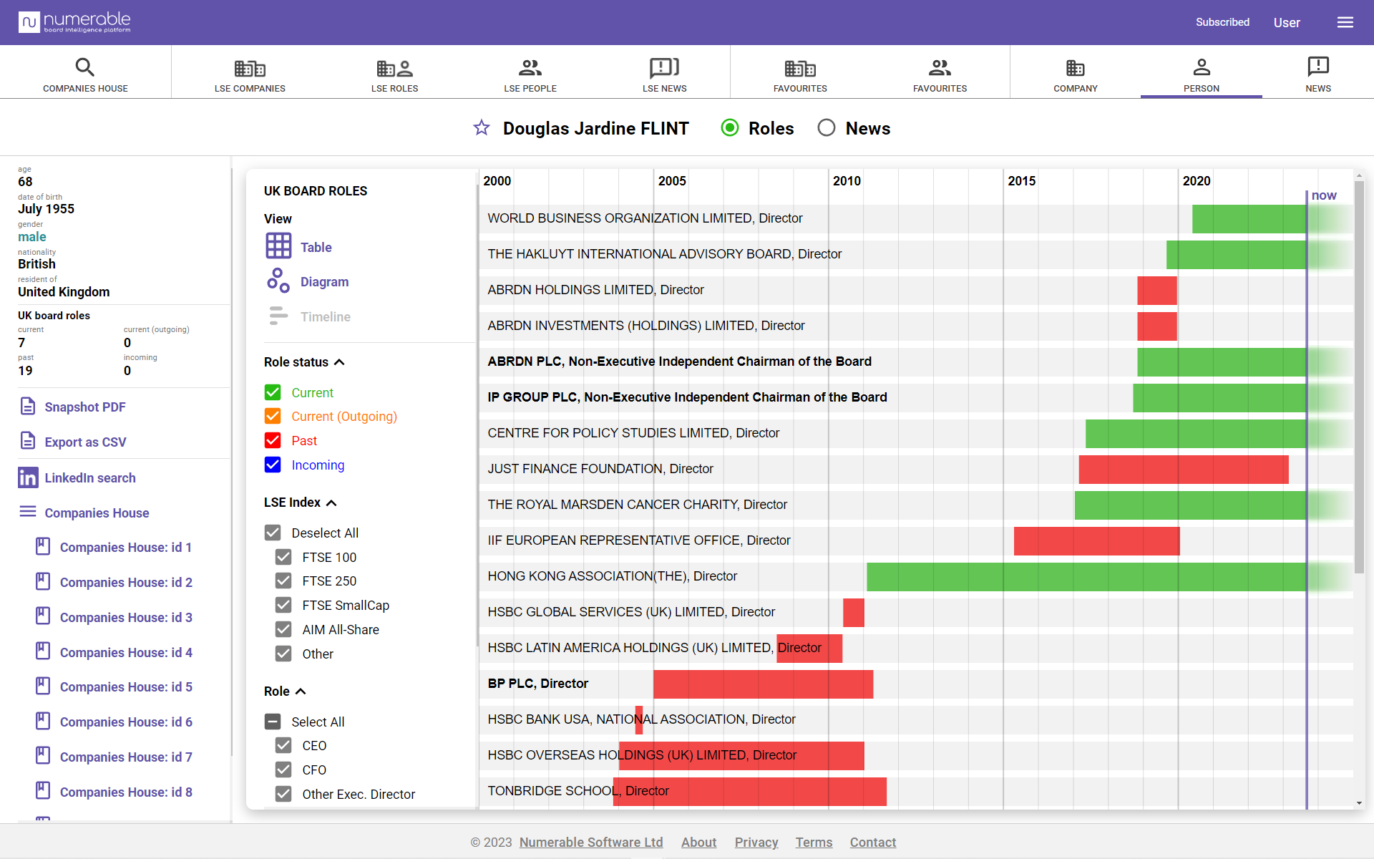
Task: Open Companies House: id 5 bookmark
Action: (x=43, y=686)
